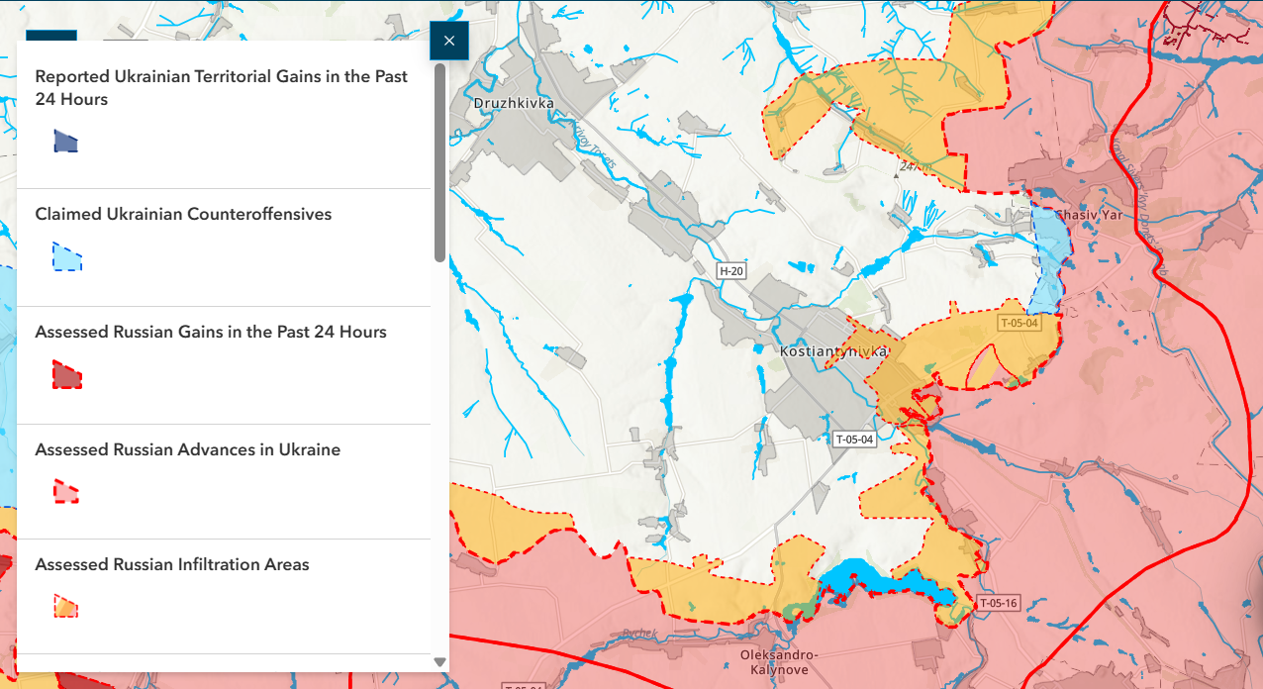Click the Kostiantynivka city label
Viewport: 1263px width, 689px height.
[x=833, y=351]
